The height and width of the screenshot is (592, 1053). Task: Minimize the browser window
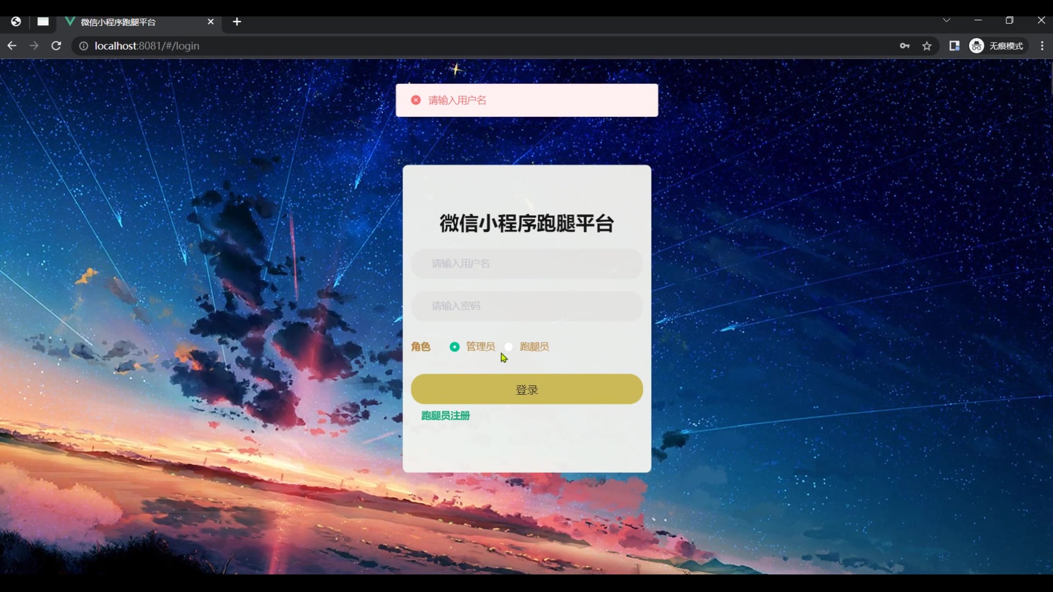tap(978, 20)
